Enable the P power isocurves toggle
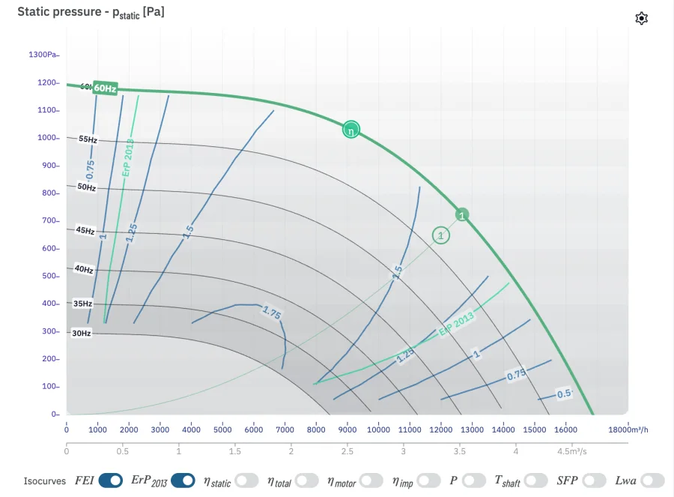This screenshot has height=497, width=674. pos(474,481)
